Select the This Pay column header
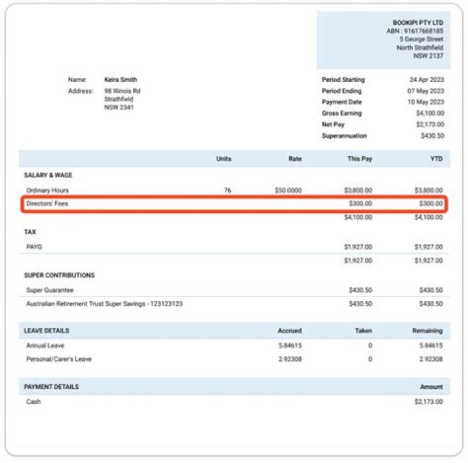 click(x=359, y=159)
